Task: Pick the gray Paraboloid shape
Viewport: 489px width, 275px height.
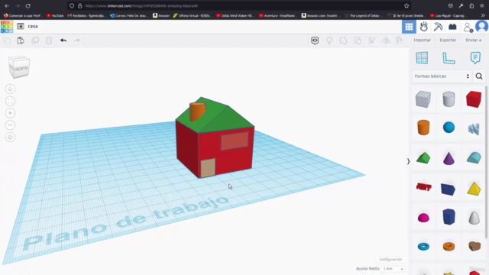Action: pyautogui.click(x=474, y=218)
